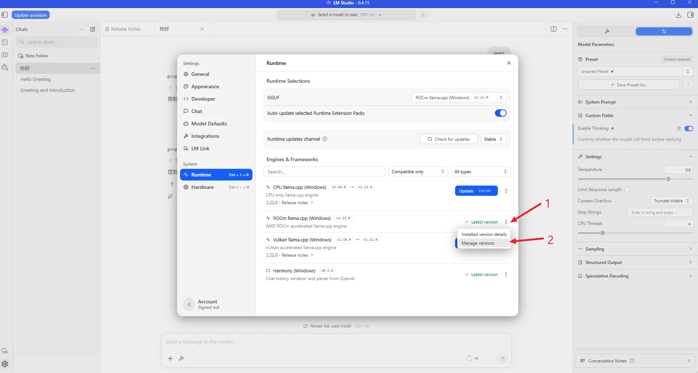698x373 pixels.
Task: Open the Unsaved Preset dropdown
Action: [x=635, y=71]
